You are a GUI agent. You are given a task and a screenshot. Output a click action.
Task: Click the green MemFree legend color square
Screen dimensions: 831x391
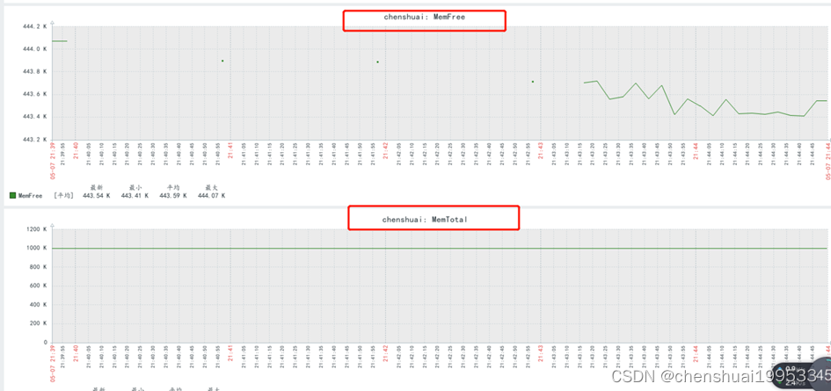coord(12,195)
